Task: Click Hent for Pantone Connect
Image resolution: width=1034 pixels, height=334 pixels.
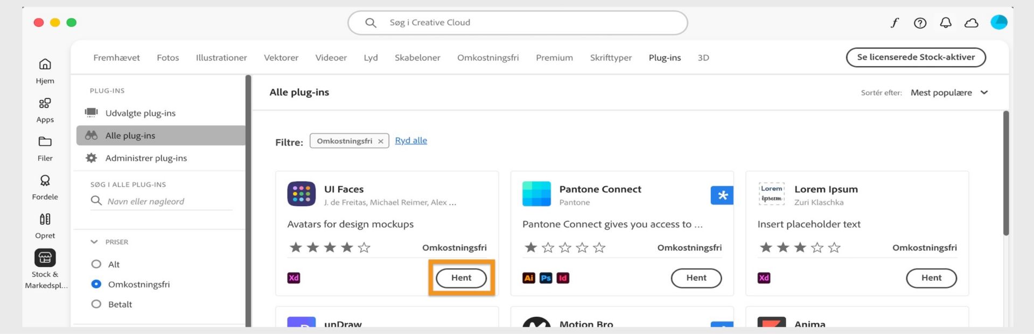Action: [x=696, y=278]
